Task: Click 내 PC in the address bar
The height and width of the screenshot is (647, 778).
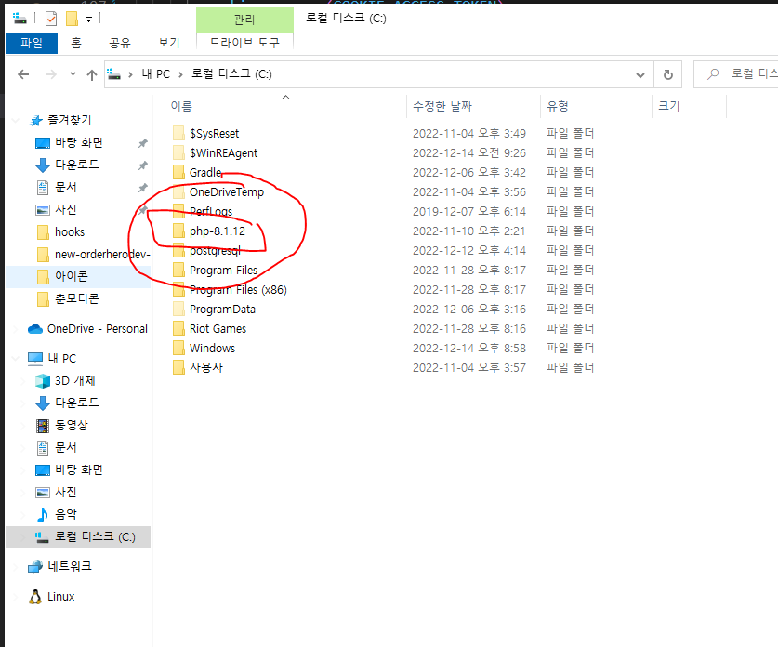Action: [x=156, y=74]
